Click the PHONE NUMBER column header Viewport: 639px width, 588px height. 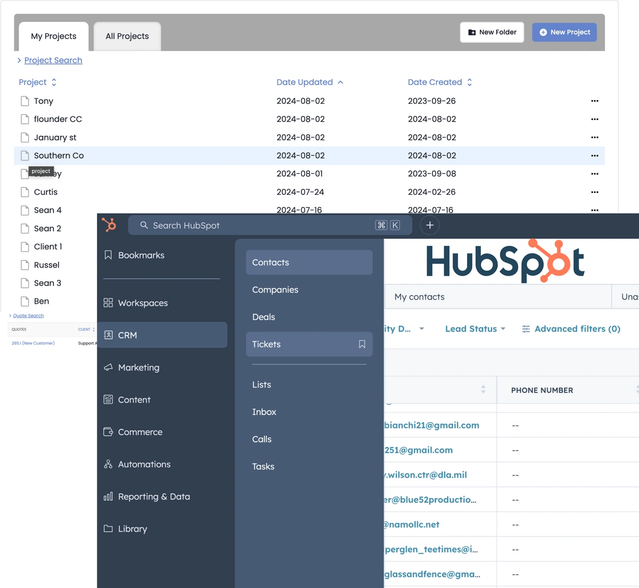pos(542,390)
